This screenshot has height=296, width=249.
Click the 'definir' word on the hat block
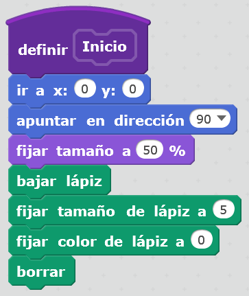43,49
